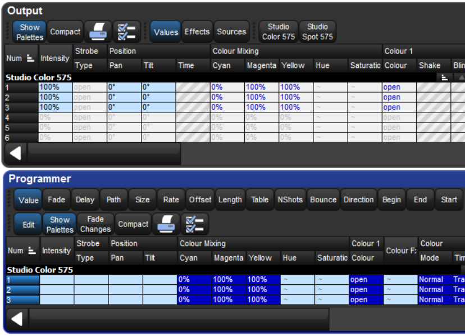Jump to Studio Spot 575 in Output
Viewport: 465px width, 336px height.
click(x=318, y=32)
